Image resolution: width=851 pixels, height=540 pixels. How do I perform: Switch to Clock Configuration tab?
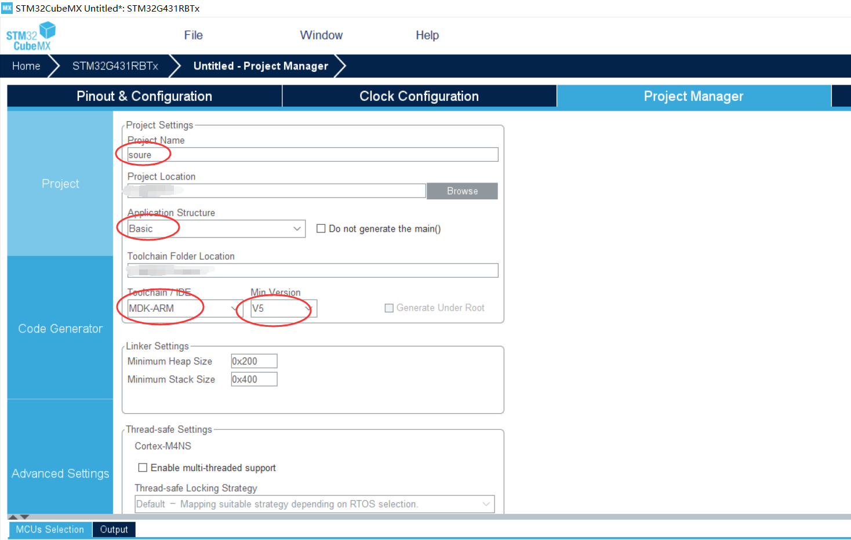pyautogui.click(x=419, y=96)
